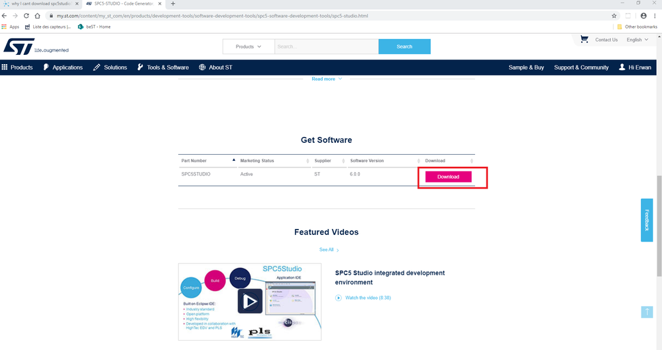Open SPC5 Studio integrated development environment title
662x350 pixels.
tap(390, 277)
